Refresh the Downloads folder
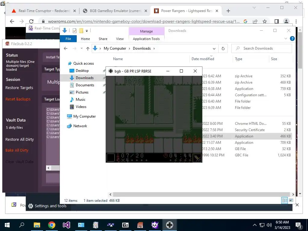 click(x=223, y=48)
